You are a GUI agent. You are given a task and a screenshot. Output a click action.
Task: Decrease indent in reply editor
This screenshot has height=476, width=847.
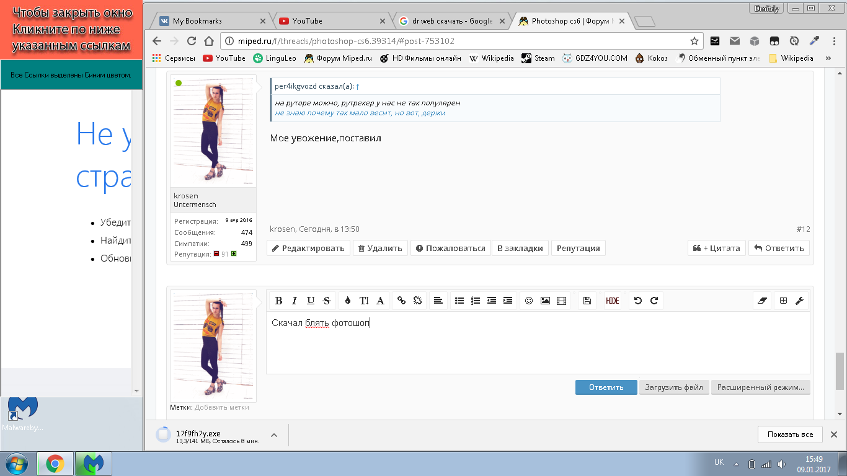(492, 301)
